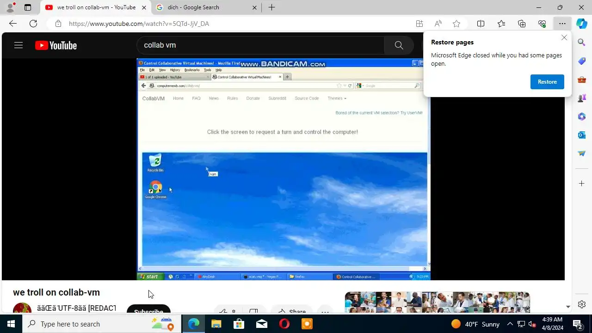View site information lock icon
Image resolution: width=592 pixels, height=333 pixels.
pyautogui.click(x=58, y=24)
